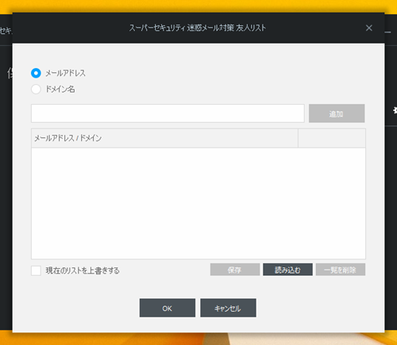Minimize the background main window

tap(388, 33)
